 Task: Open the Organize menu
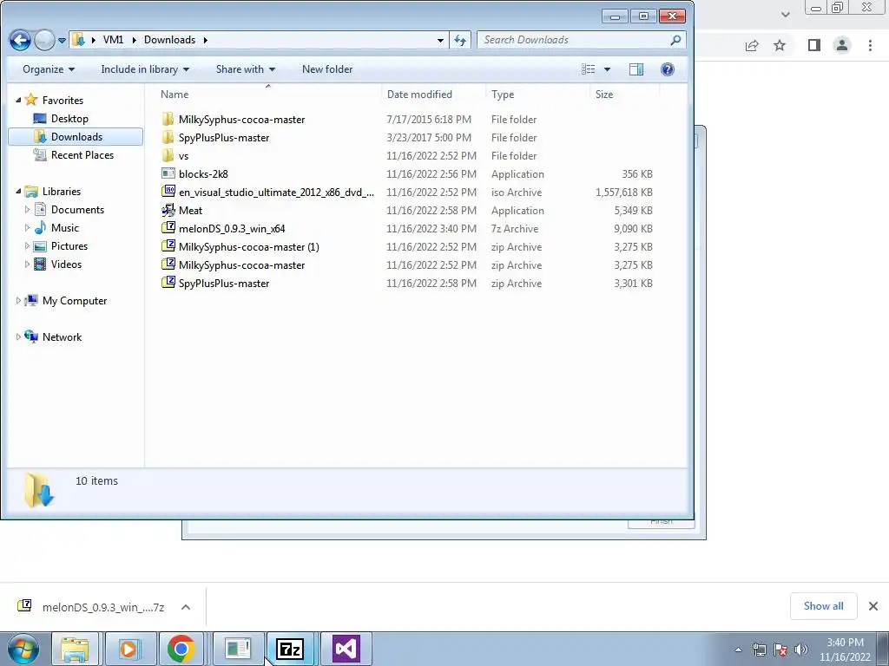point(49,69)
